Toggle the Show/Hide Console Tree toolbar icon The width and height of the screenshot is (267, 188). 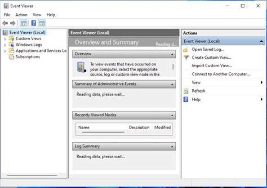tap(24, 23)
